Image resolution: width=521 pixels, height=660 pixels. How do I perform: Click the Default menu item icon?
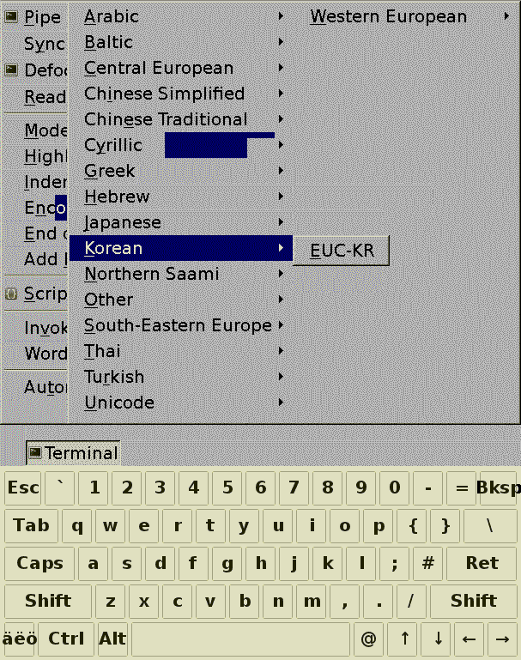(11, 70)
